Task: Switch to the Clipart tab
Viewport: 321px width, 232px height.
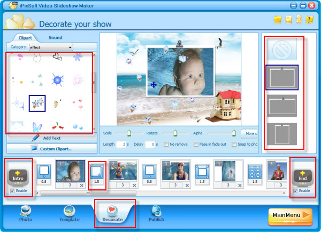Action: point(25,37)
